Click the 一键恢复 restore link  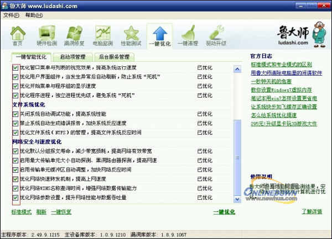click(x=61, y=211)
